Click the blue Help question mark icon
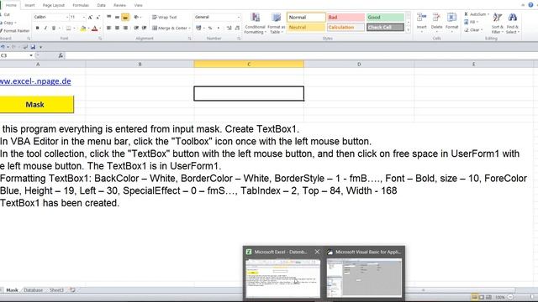Image resolution: width=538 pixels, height=302 pixels. tap(530, 5)
